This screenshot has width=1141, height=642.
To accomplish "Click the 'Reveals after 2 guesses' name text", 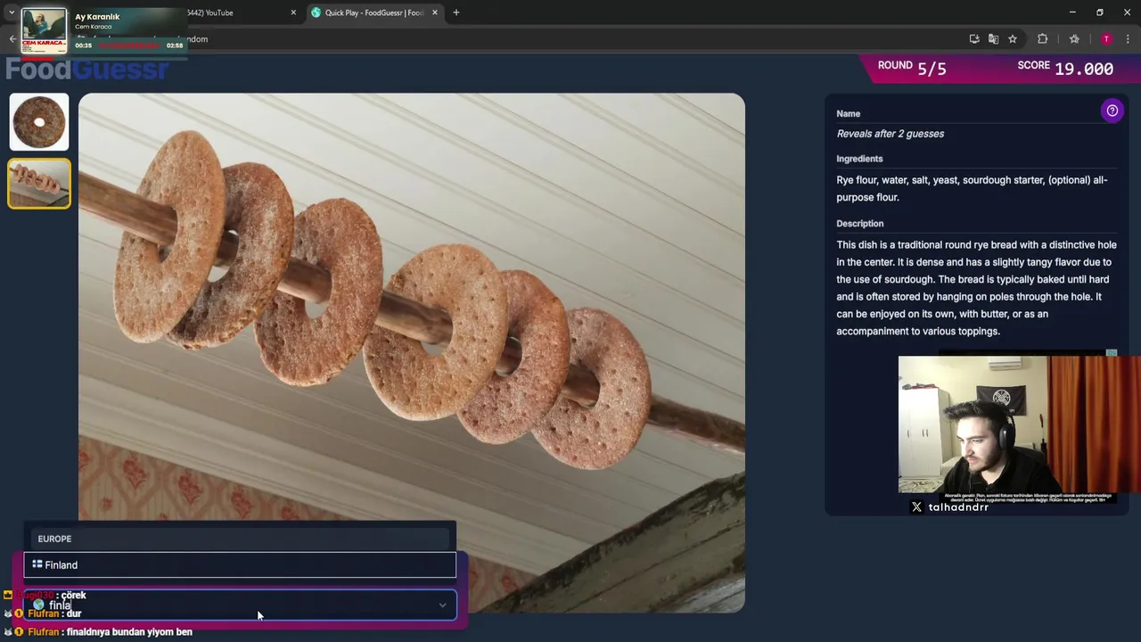I will tap(890, 134).
